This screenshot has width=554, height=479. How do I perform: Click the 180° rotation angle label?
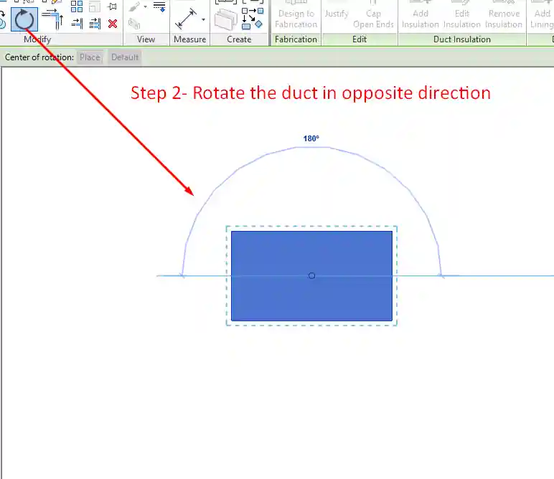pos(311,138)
